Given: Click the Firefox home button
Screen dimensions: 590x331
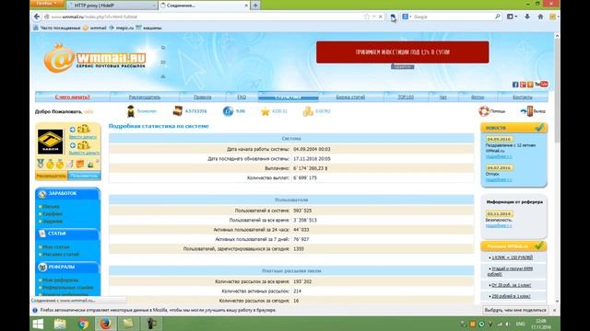Looking at the screenshot, I should tap(540, 17).
